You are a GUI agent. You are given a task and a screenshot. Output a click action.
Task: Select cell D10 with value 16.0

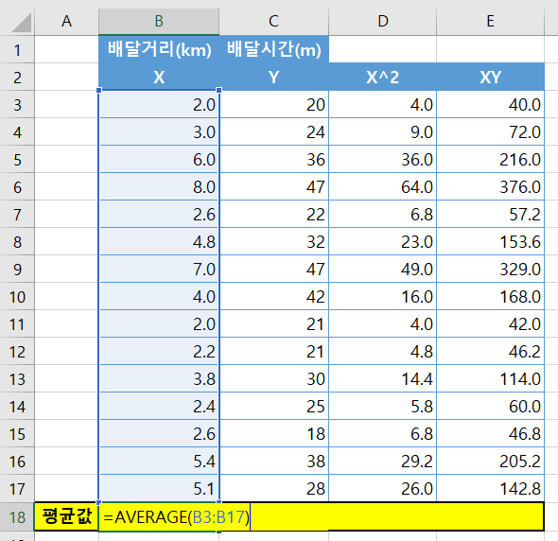(382, 296)
